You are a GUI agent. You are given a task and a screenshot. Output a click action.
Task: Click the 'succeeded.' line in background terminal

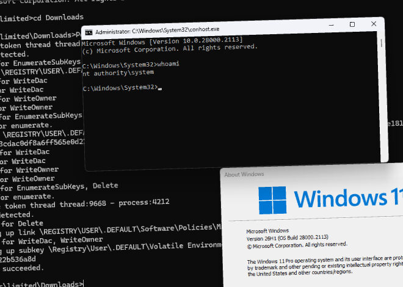(23, 268)
